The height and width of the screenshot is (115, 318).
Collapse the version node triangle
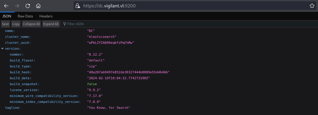coord(2,48)
